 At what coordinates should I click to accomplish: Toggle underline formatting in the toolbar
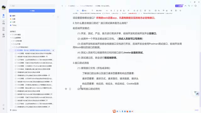point(117,11)
